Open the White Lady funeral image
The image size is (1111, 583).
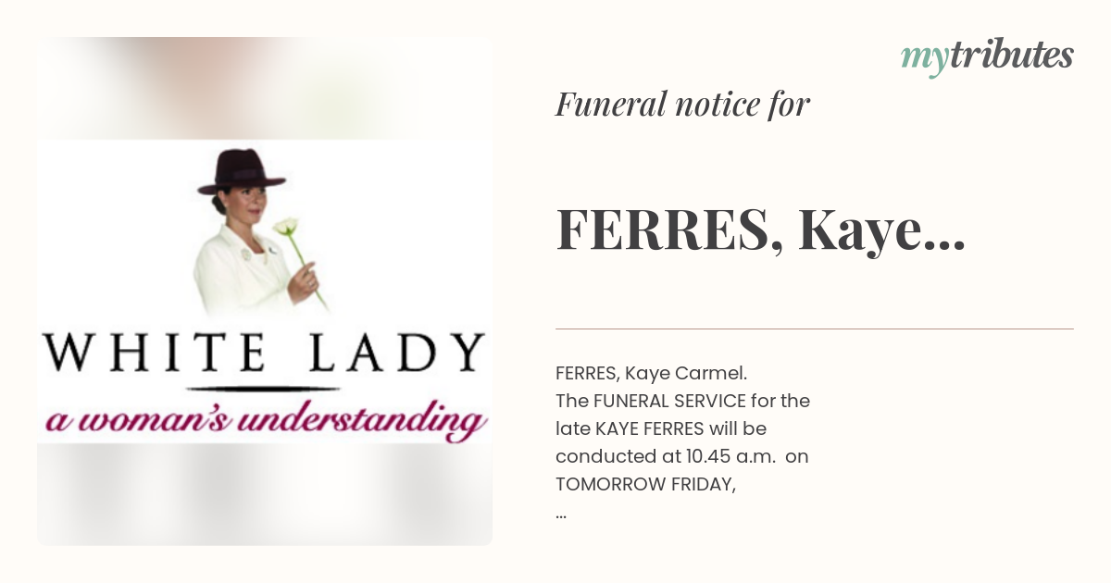(265, 291)
